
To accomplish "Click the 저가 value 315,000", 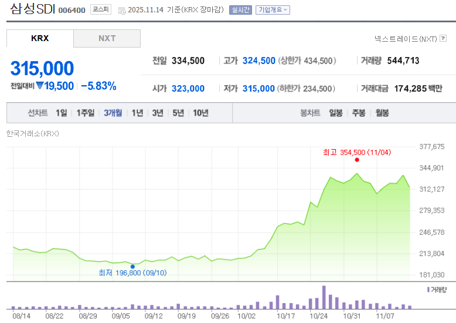I will (258, 88).
